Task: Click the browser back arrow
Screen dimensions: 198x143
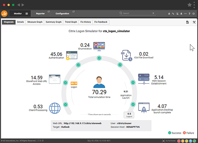Action: (x=18, y=5)
